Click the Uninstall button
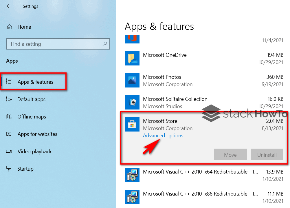Screen dimensions: 290x208 coord(267,154)
